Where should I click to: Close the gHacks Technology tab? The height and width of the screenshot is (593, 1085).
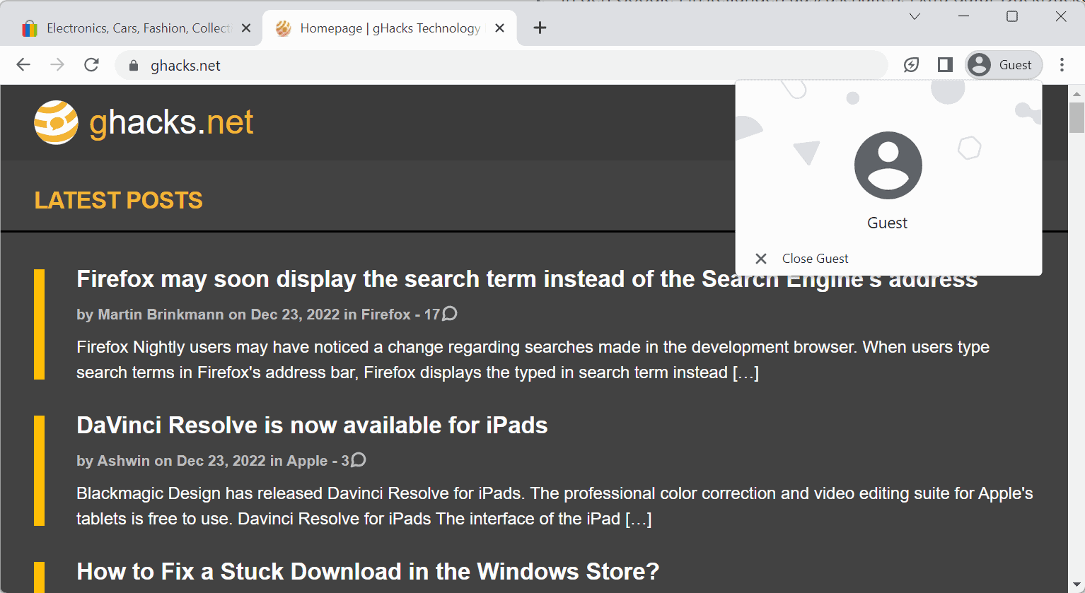point(499,28)
